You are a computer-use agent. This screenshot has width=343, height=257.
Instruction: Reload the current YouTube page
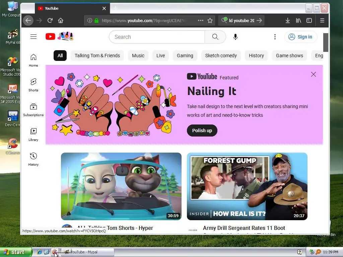pos(50,20)
